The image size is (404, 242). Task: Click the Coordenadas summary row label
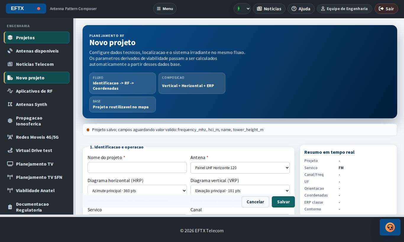click(316, 195)
